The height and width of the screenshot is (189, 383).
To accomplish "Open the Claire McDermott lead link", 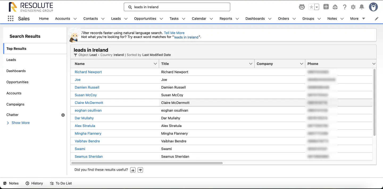I will point(89,103).
